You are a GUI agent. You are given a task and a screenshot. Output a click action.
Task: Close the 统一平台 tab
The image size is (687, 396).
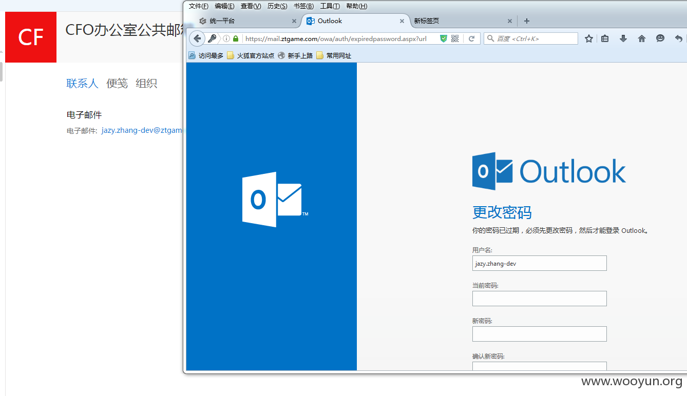(x=294, y=21)
